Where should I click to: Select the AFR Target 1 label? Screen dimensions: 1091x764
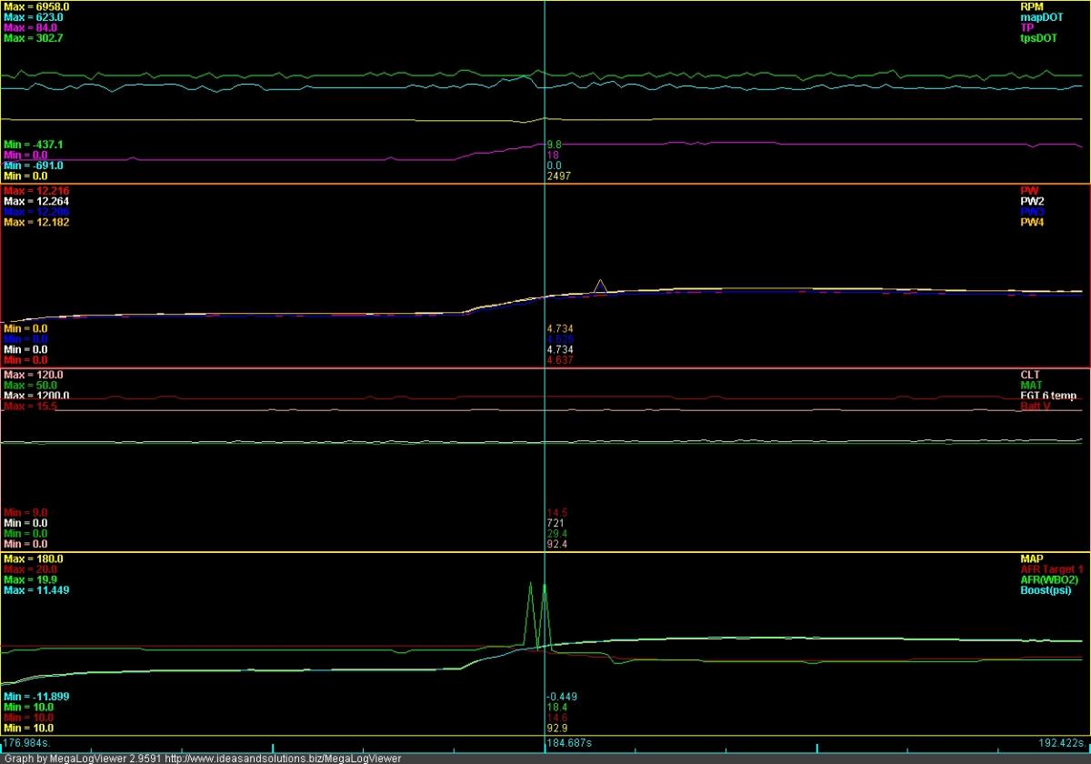(1052, 569)
